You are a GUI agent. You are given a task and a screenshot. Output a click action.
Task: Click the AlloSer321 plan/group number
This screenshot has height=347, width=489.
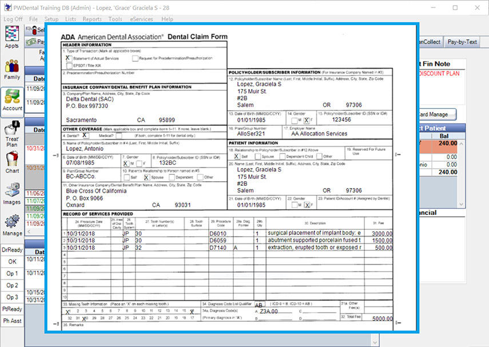tap(251, 134)
